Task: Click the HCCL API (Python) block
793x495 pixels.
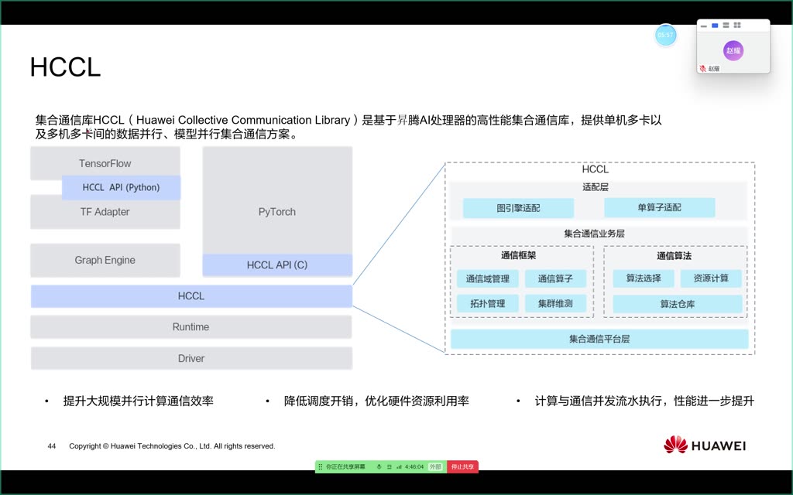Action: (121, 187)
